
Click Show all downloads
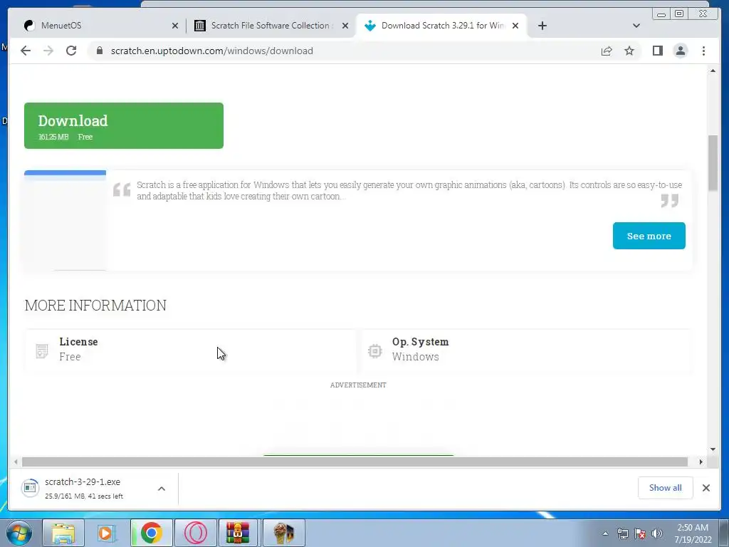pyautogui.click(x=666, y=487)
